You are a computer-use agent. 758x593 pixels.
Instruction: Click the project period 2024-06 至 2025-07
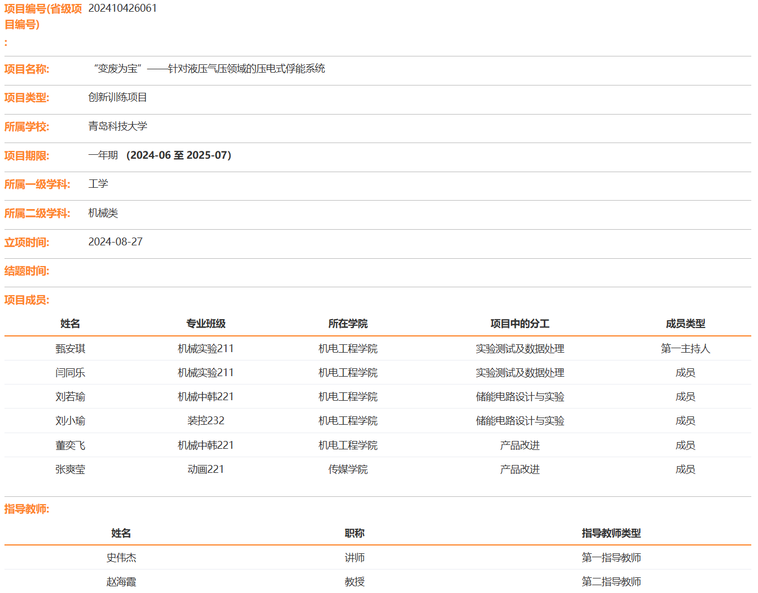(178, 155)
